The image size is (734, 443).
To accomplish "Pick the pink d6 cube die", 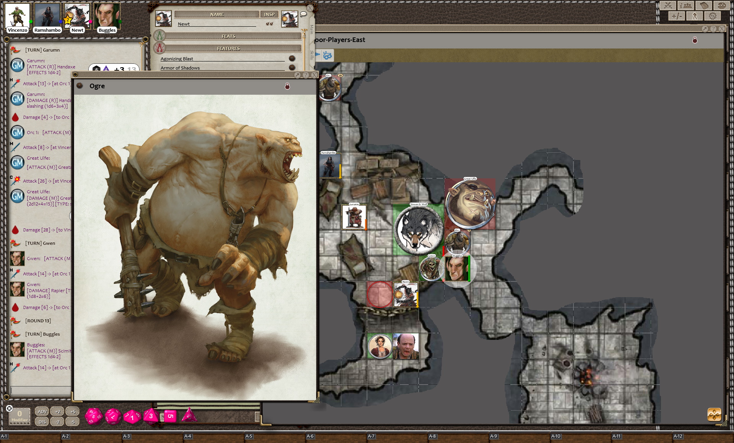I will tap(170, 416).
